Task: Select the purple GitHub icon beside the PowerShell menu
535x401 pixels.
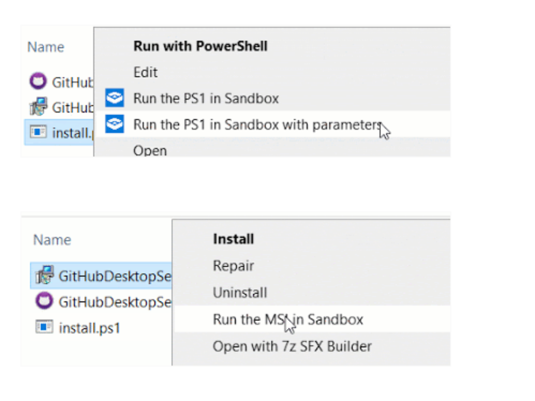Action: 38,82
